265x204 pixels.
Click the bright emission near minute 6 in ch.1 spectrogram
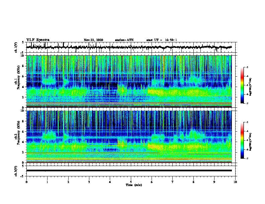coord(155,92)
